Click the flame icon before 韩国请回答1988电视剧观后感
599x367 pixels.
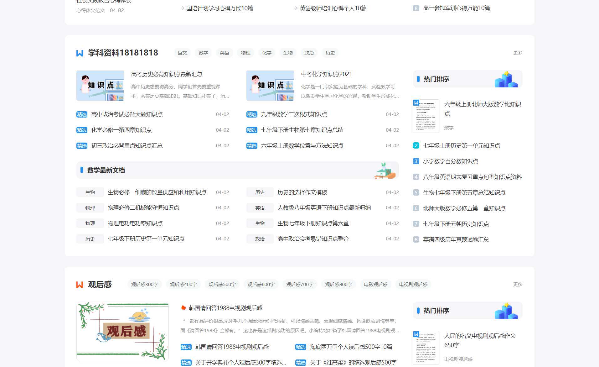click(x=183, y=308)
